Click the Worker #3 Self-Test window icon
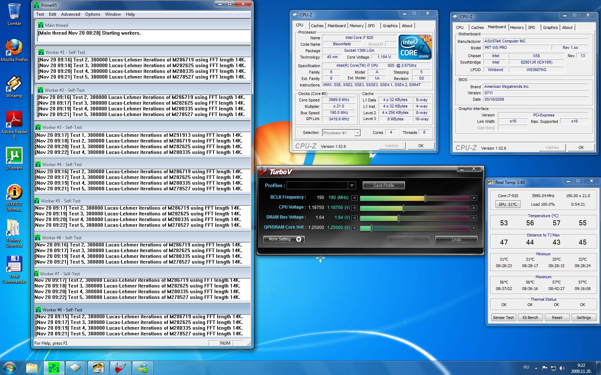The height and width of the screenshot is (375, 601). [x=38, y=127]
